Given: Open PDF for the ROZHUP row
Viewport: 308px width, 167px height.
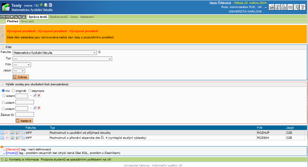Looking at the screenshot, I should (7, 133).
